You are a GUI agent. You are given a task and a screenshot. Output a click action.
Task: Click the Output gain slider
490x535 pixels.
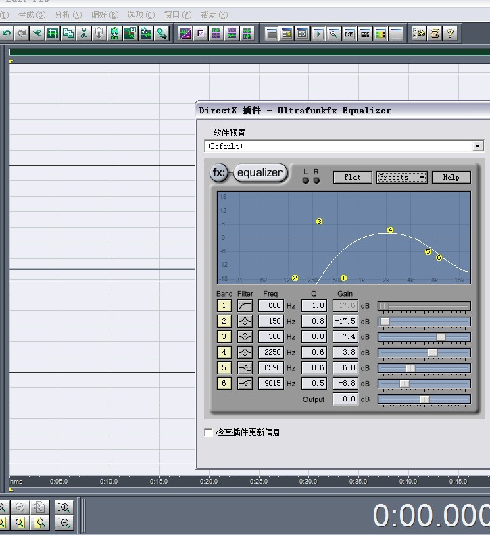click(x=424, y=399)
